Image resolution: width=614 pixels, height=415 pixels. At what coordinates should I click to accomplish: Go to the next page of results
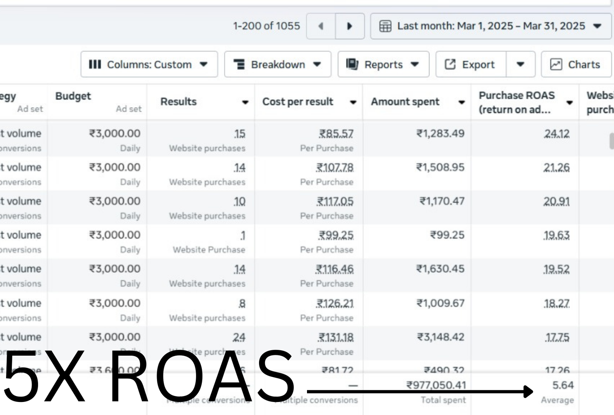[350, 26]
